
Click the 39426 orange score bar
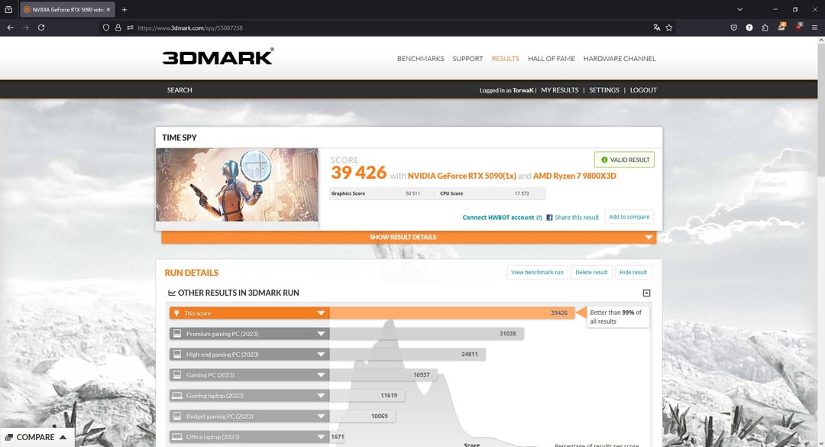(452, 313)
